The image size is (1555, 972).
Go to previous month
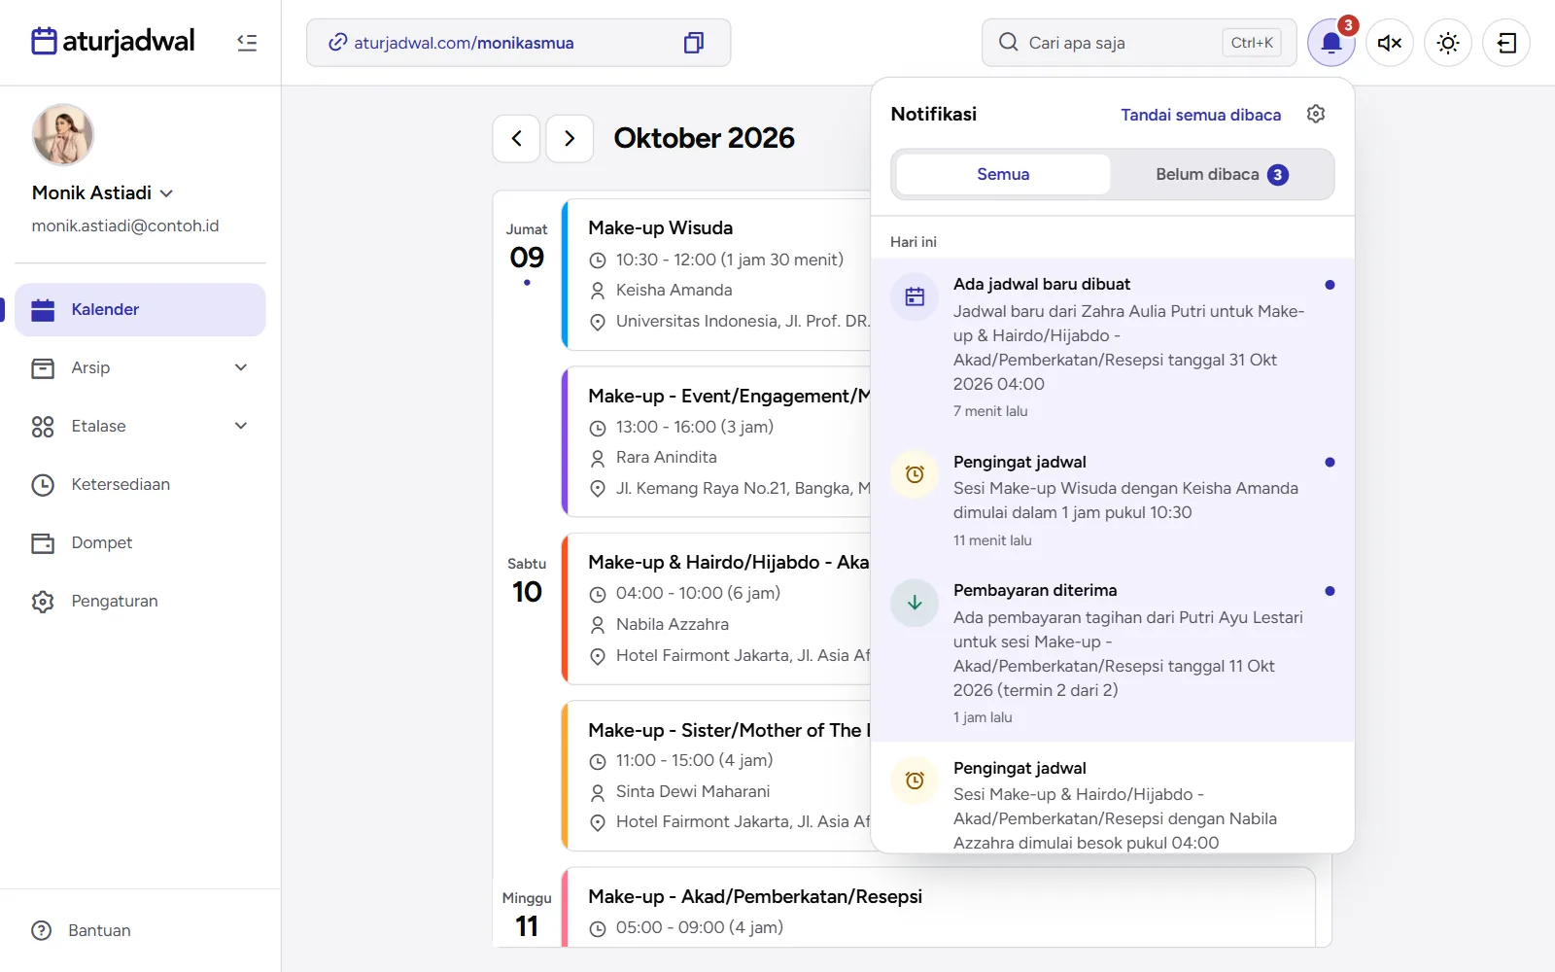click(x=516, y=139)
